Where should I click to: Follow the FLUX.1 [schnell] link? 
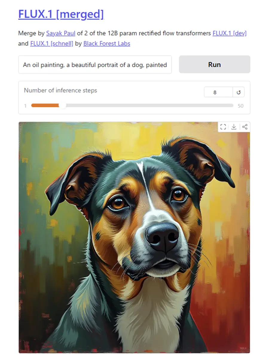point(52,44)
